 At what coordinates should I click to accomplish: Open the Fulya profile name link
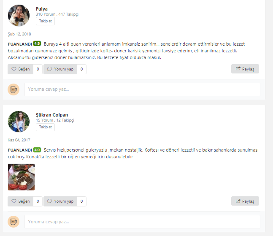42,9
